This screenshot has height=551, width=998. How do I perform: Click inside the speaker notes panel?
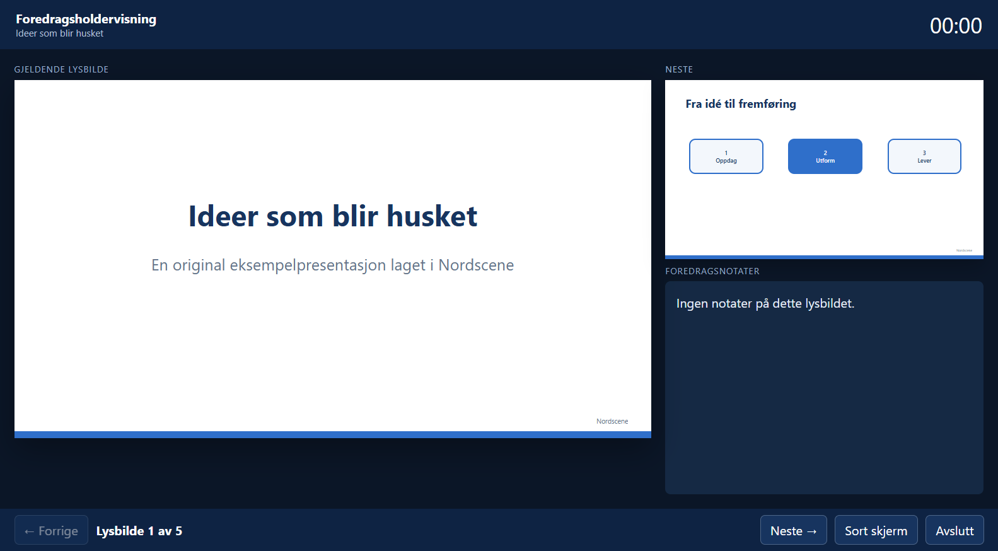pos(824,388)
